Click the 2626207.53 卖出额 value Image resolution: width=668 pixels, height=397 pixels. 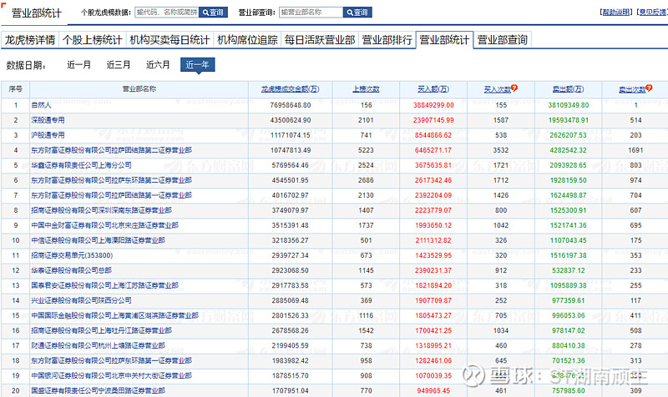click(x=568, y=135)
